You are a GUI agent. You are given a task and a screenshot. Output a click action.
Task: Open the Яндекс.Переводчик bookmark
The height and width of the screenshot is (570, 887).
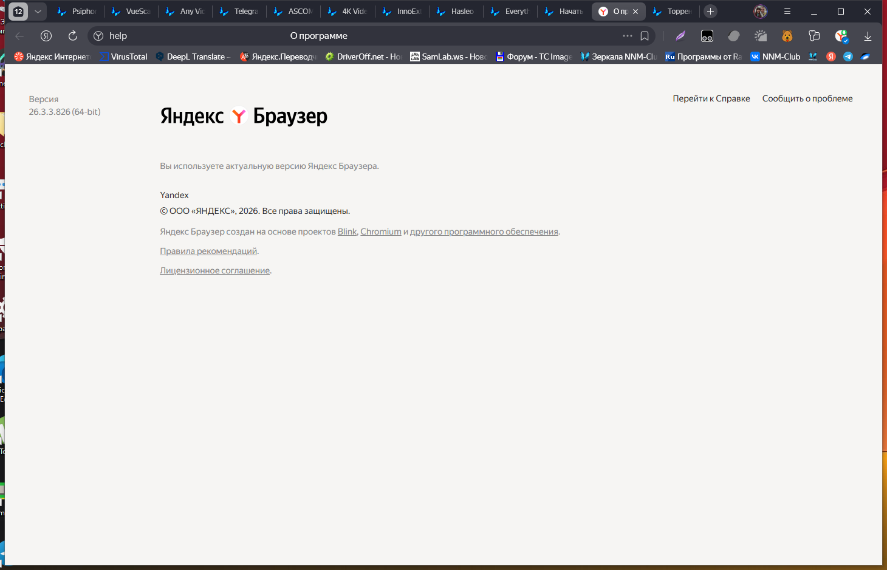(x=278, y=57)
